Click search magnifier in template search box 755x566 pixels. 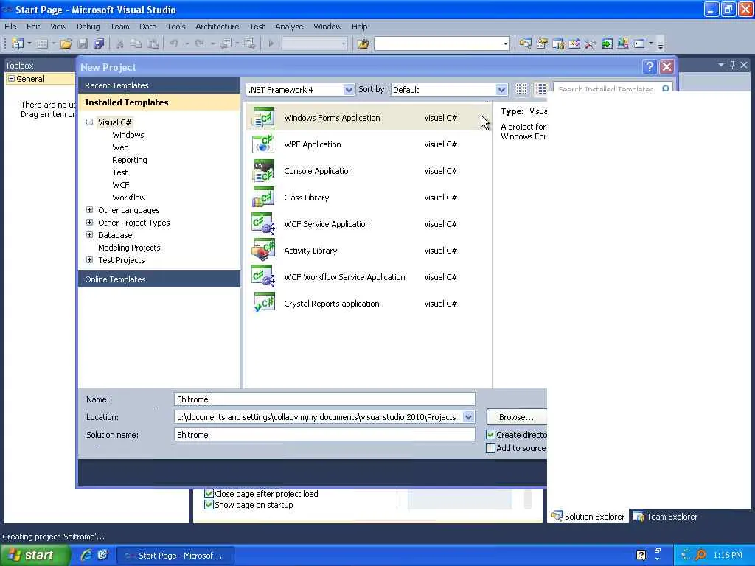[665, 88]
